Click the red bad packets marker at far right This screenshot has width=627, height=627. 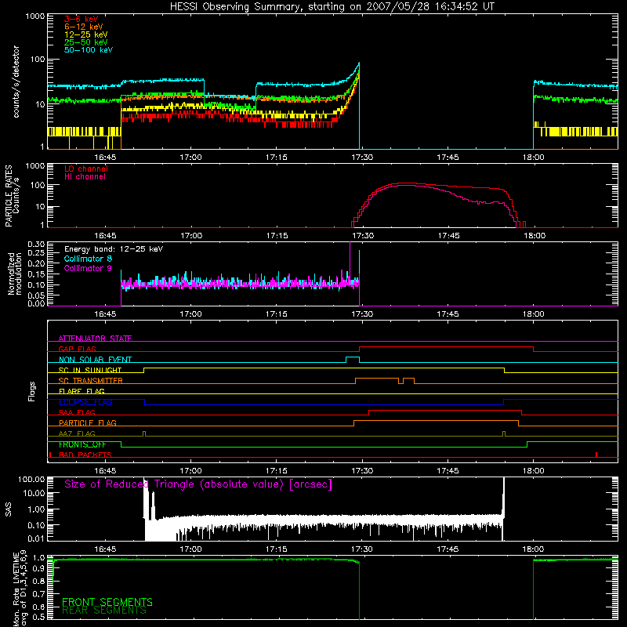click(x=596, y=455)
